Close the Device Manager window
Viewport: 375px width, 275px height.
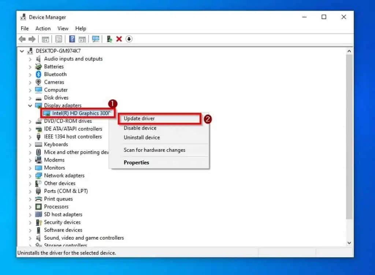(344, 17)
